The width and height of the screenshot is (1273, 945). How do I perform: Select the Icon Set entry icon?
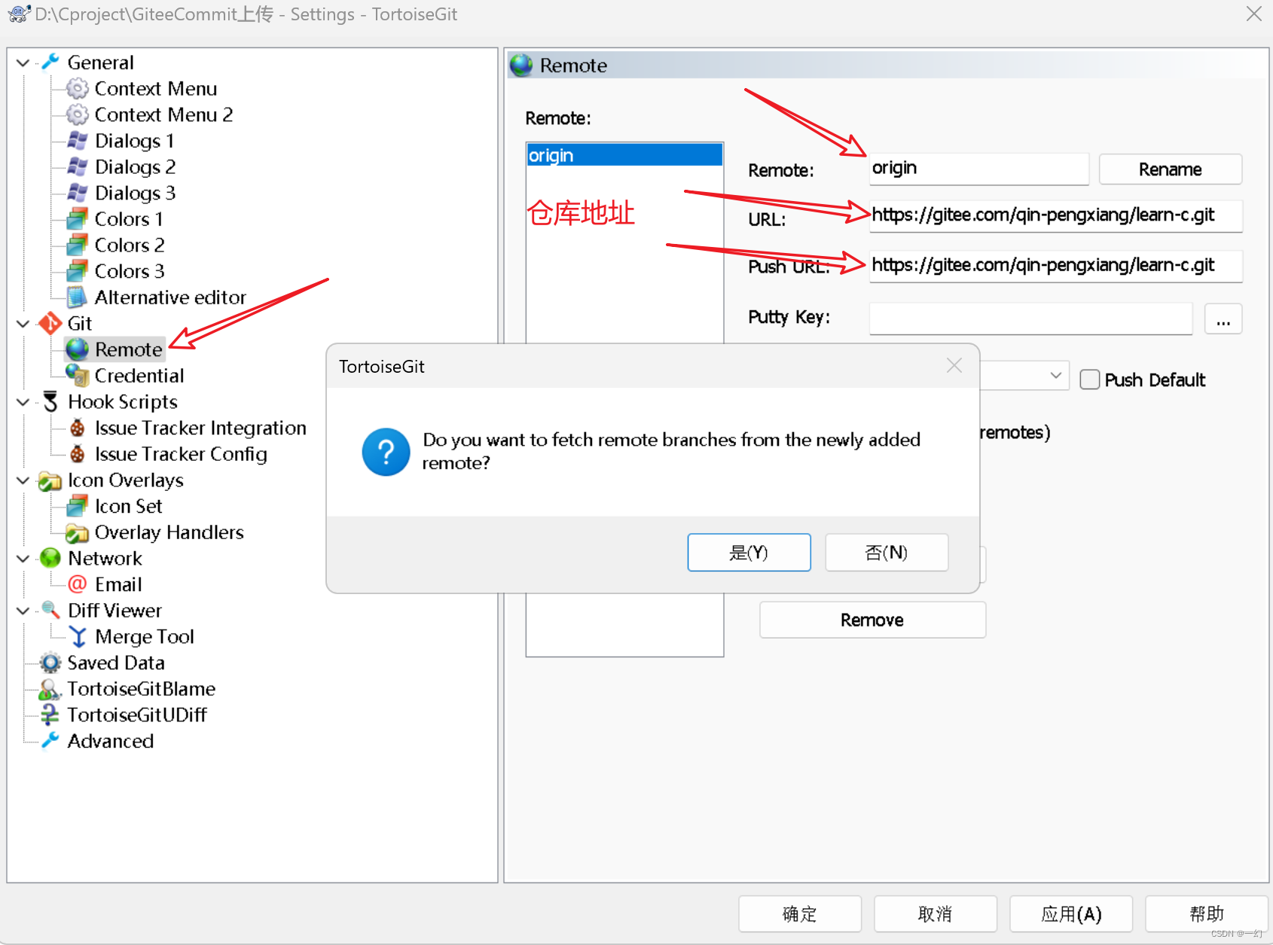click(77, 506)
